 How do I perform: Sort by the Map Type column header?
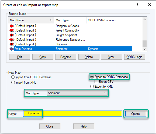[70, 20]
